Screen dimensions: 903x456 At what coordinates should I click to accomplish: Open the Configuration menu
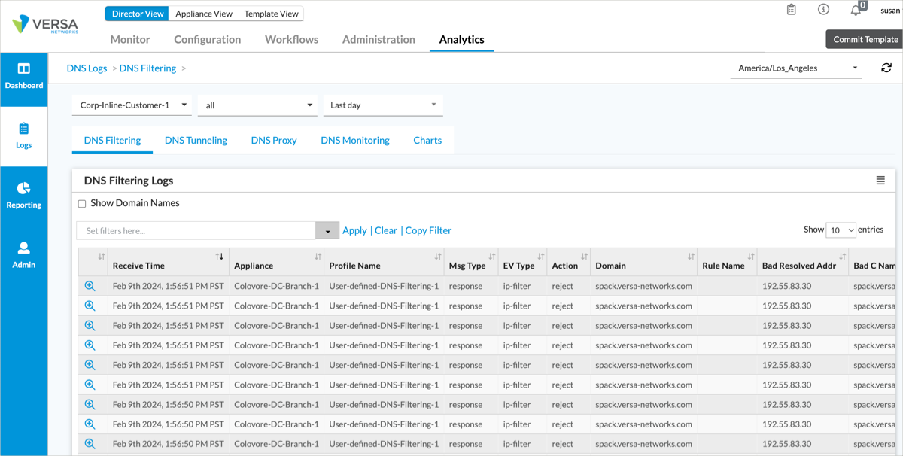coord(208,39)
